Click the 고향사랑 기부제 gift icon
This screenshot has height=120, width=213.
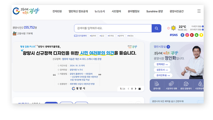[15, 33]
